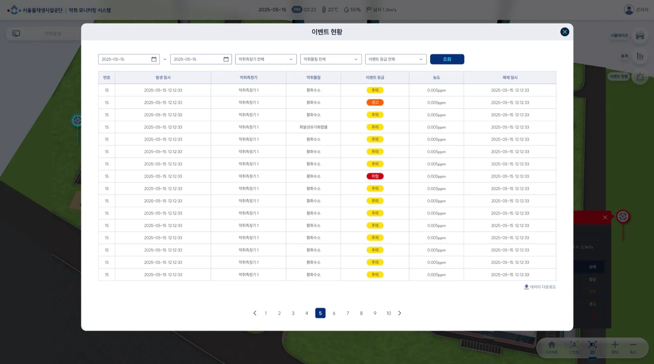Close the red sensor popup panel

pyautogui.click(x=605, y=217)
